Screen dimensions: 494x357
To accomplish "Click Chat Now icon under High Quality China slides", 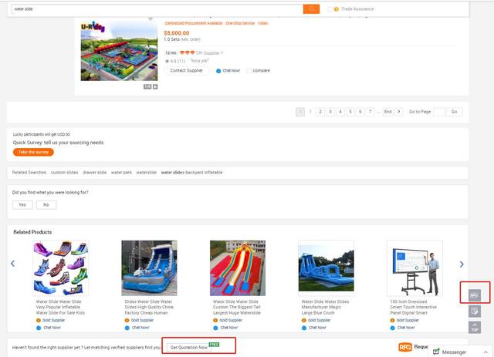I will (127, 328).
